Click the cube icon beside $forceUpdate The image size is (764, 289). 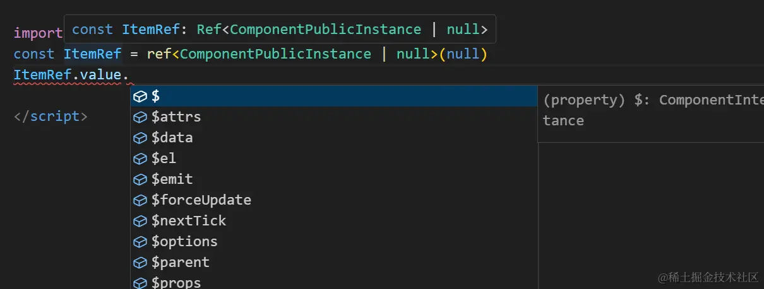(x=140, y=200)
